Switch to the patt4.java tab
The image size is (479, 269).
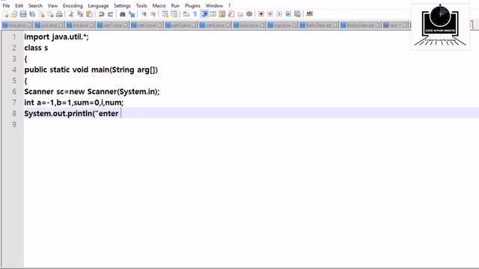pyautogui.click(x=215, y=25)
